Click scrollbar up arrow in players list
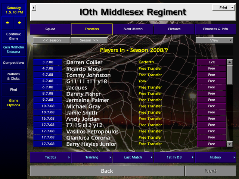 230,62
